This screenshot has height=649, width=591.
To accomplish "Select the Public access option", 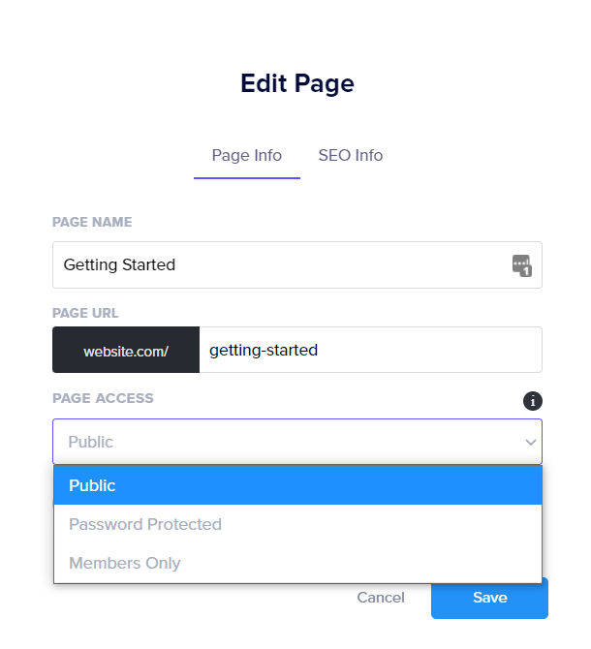I will coord(296,485).
